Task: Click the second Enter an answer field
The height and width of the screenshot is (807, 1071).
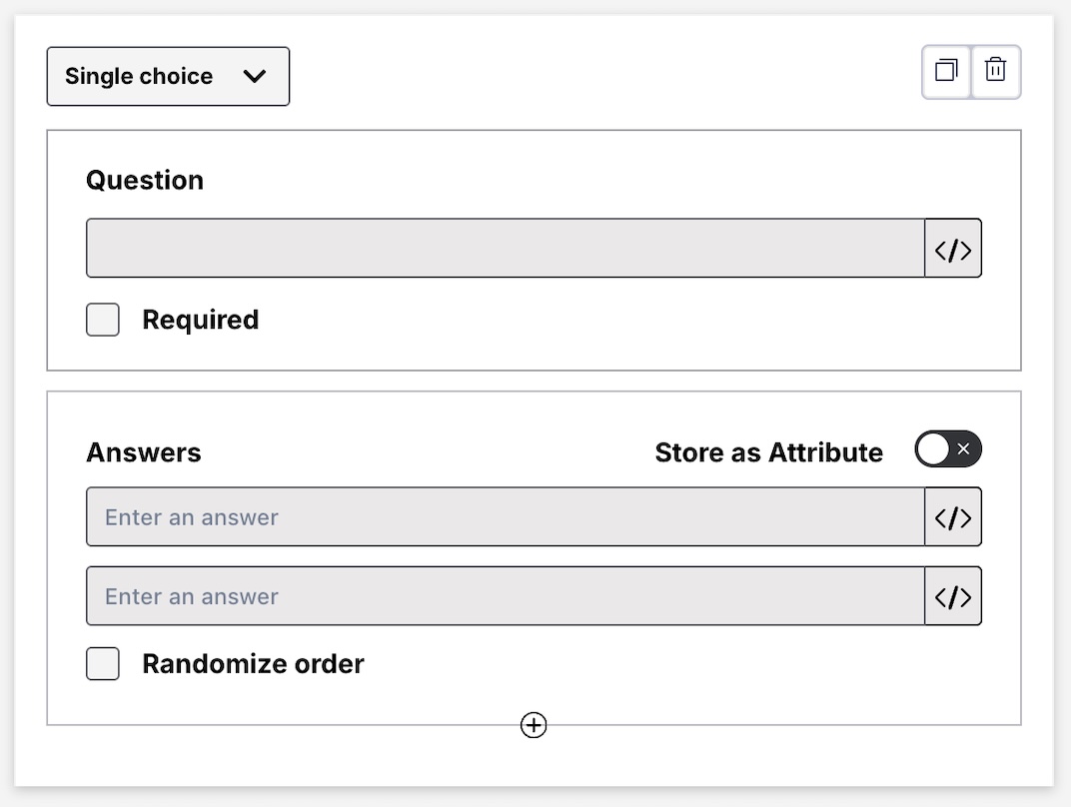Action: [x=505, y=596]
